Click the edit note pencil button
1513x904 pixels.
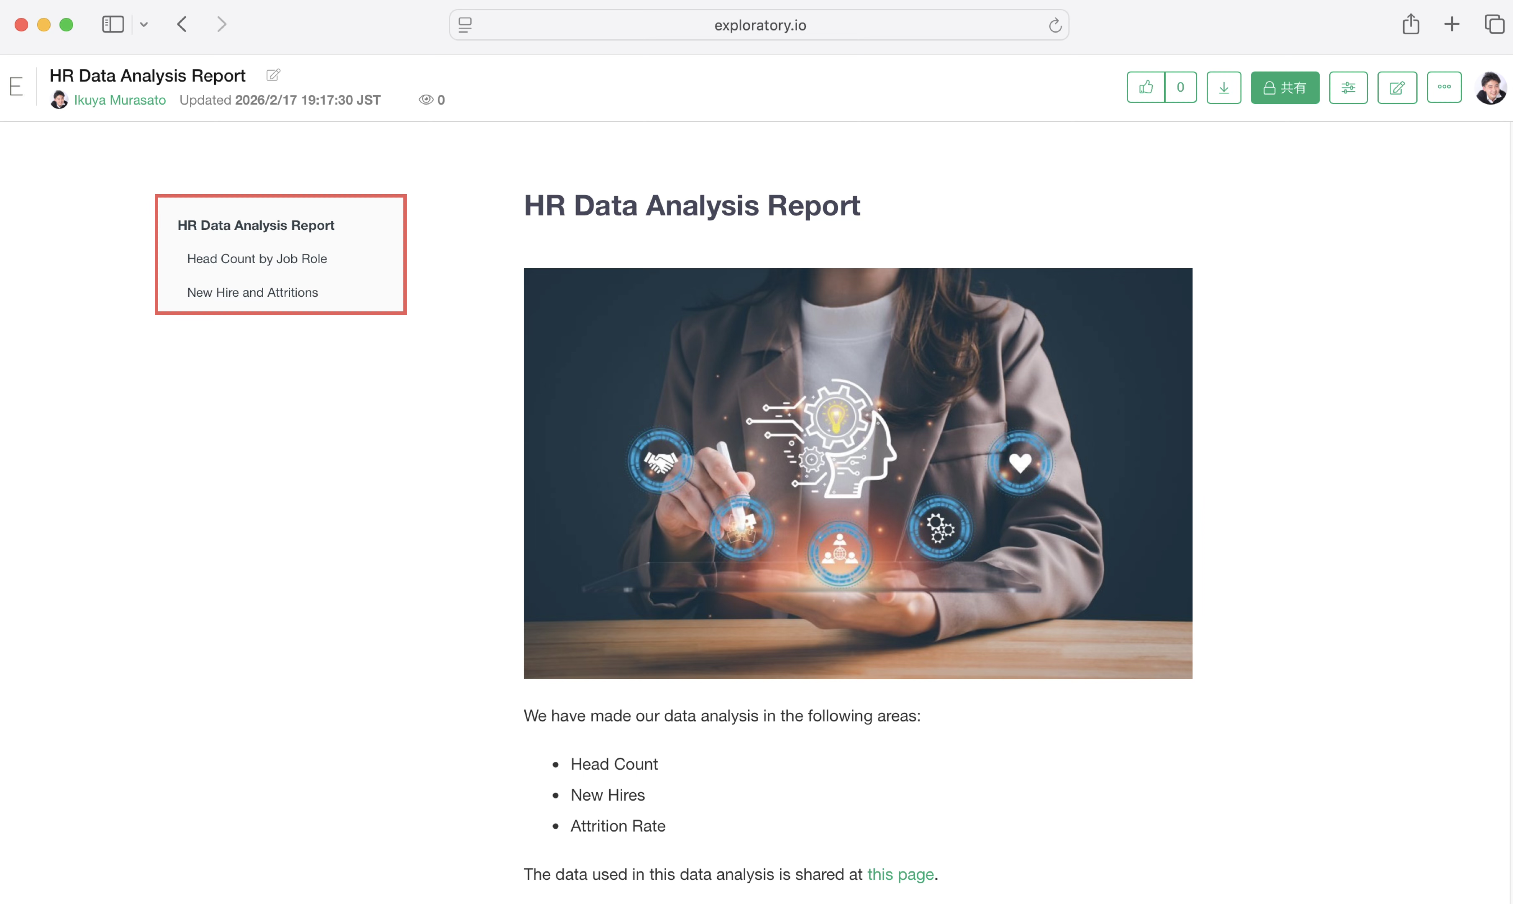click(1397, 87)
